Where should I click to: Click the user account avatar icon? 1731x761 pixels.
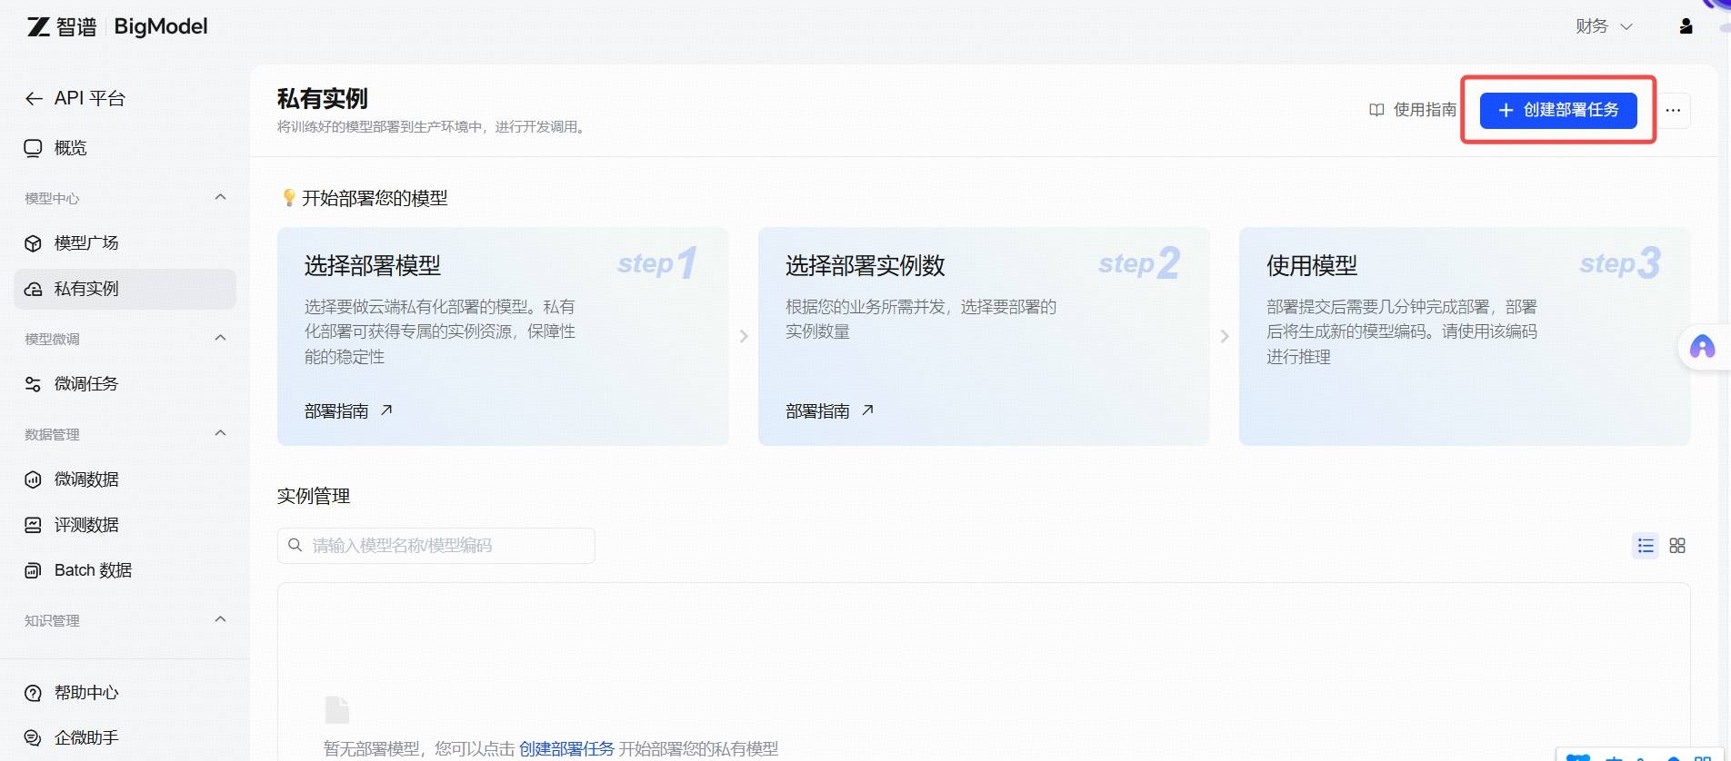click(1686, 26)
